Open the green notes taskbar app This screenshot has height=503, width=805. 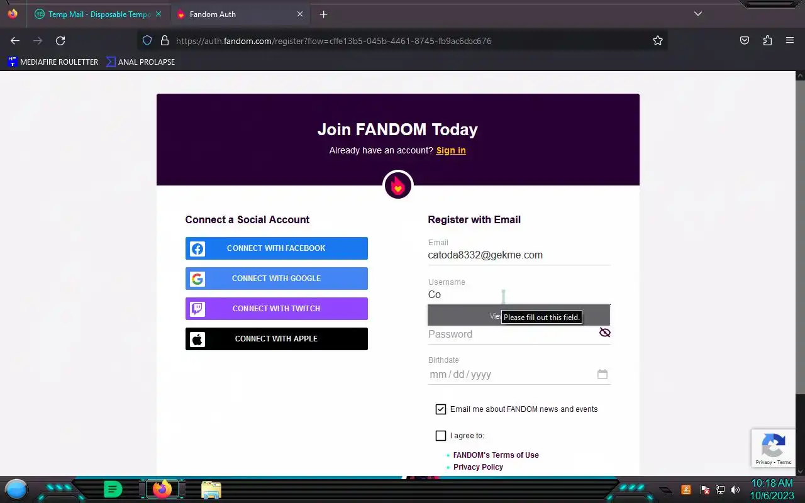pyautogui.click(x=113, y=489)
